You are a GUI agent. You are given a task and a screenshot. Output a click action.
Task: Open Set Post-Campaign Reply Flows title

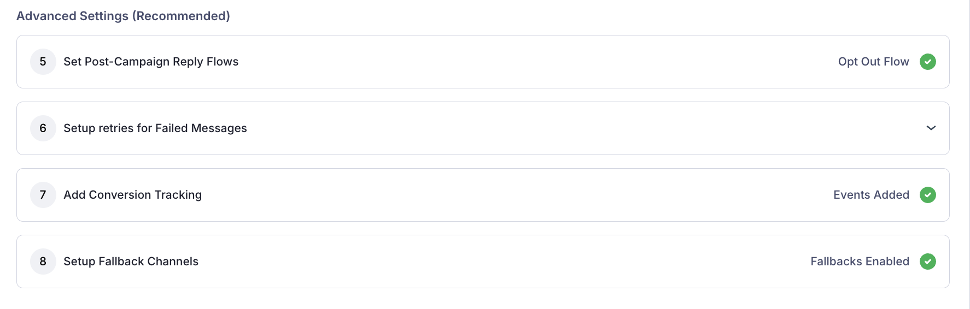151,62
